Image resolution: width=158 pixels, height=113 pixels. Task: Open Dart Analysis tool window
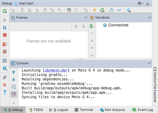pyautogui.click(x=112, y=110)
